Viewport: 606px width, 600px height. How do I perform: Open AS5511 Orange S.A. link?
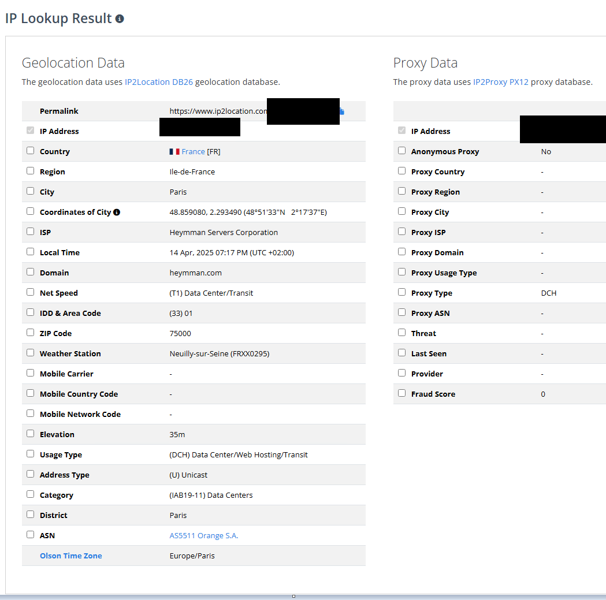204,536
